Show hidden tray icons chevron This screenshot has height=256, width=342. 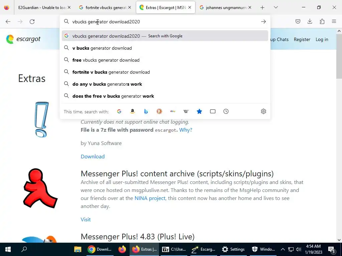pos(283,249)
